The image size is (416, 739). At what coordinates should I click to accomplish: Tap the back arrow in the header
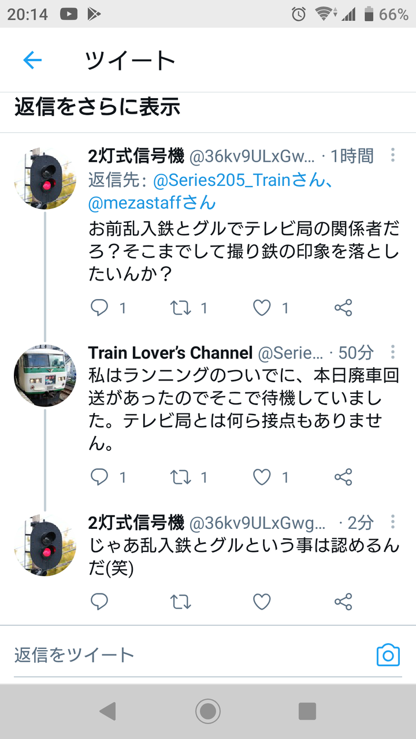[32, 60]
